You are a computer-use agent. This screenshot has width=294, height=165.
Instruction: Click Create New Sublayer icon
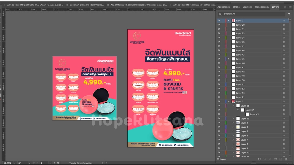275,159
